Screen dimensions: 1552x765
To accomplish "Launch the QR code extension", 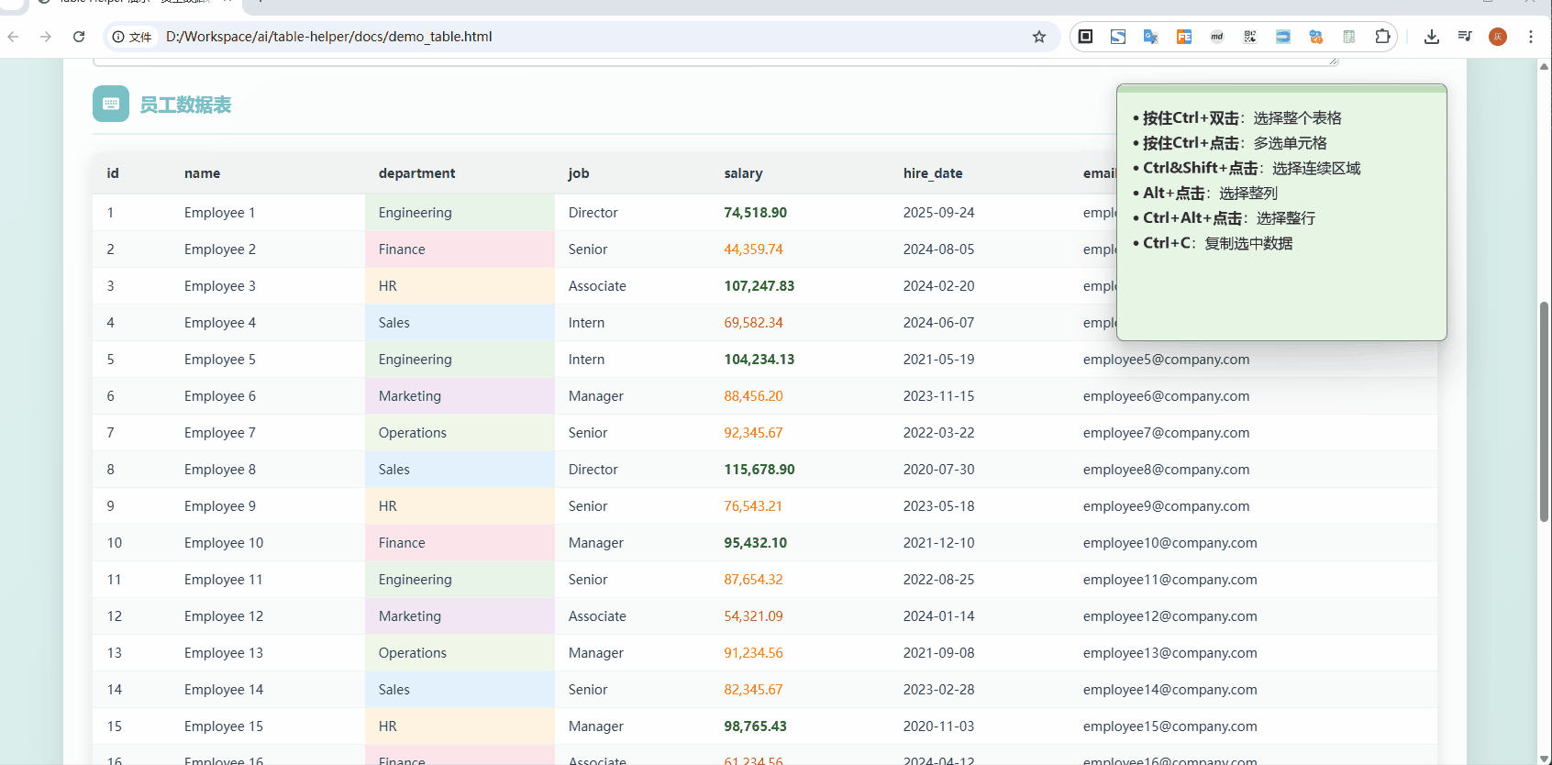I will tap(1250, 37).
